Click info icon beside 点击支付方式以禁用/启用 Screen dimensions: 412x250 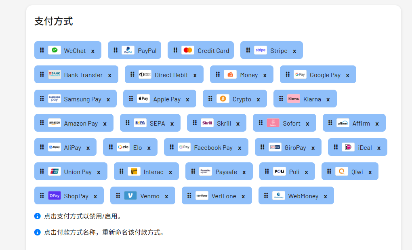37,216
